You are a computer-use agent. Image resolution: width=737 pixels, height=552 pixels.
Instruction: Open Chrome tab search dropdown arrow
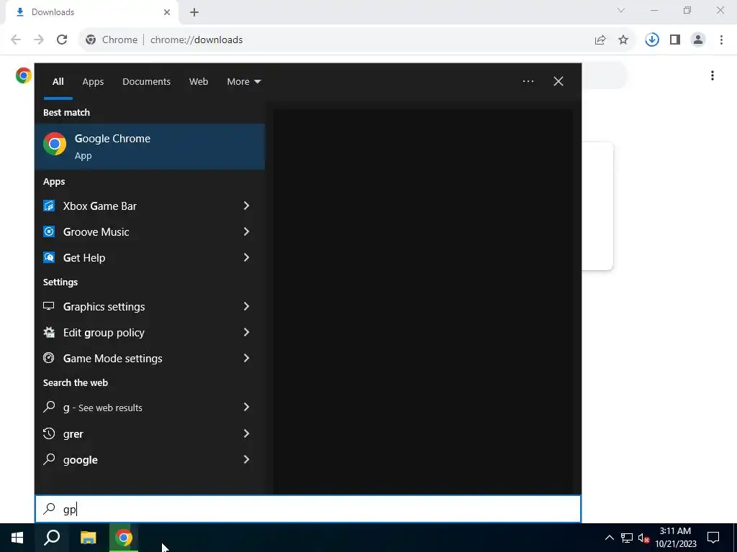pos(621,10)
